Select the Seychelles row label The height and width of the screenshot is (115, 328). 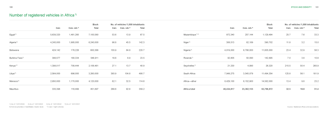tap(189, 66)
